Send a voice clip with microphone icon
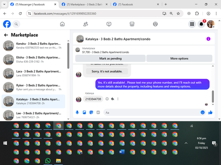Screen dimensions: 221x165 77,113
